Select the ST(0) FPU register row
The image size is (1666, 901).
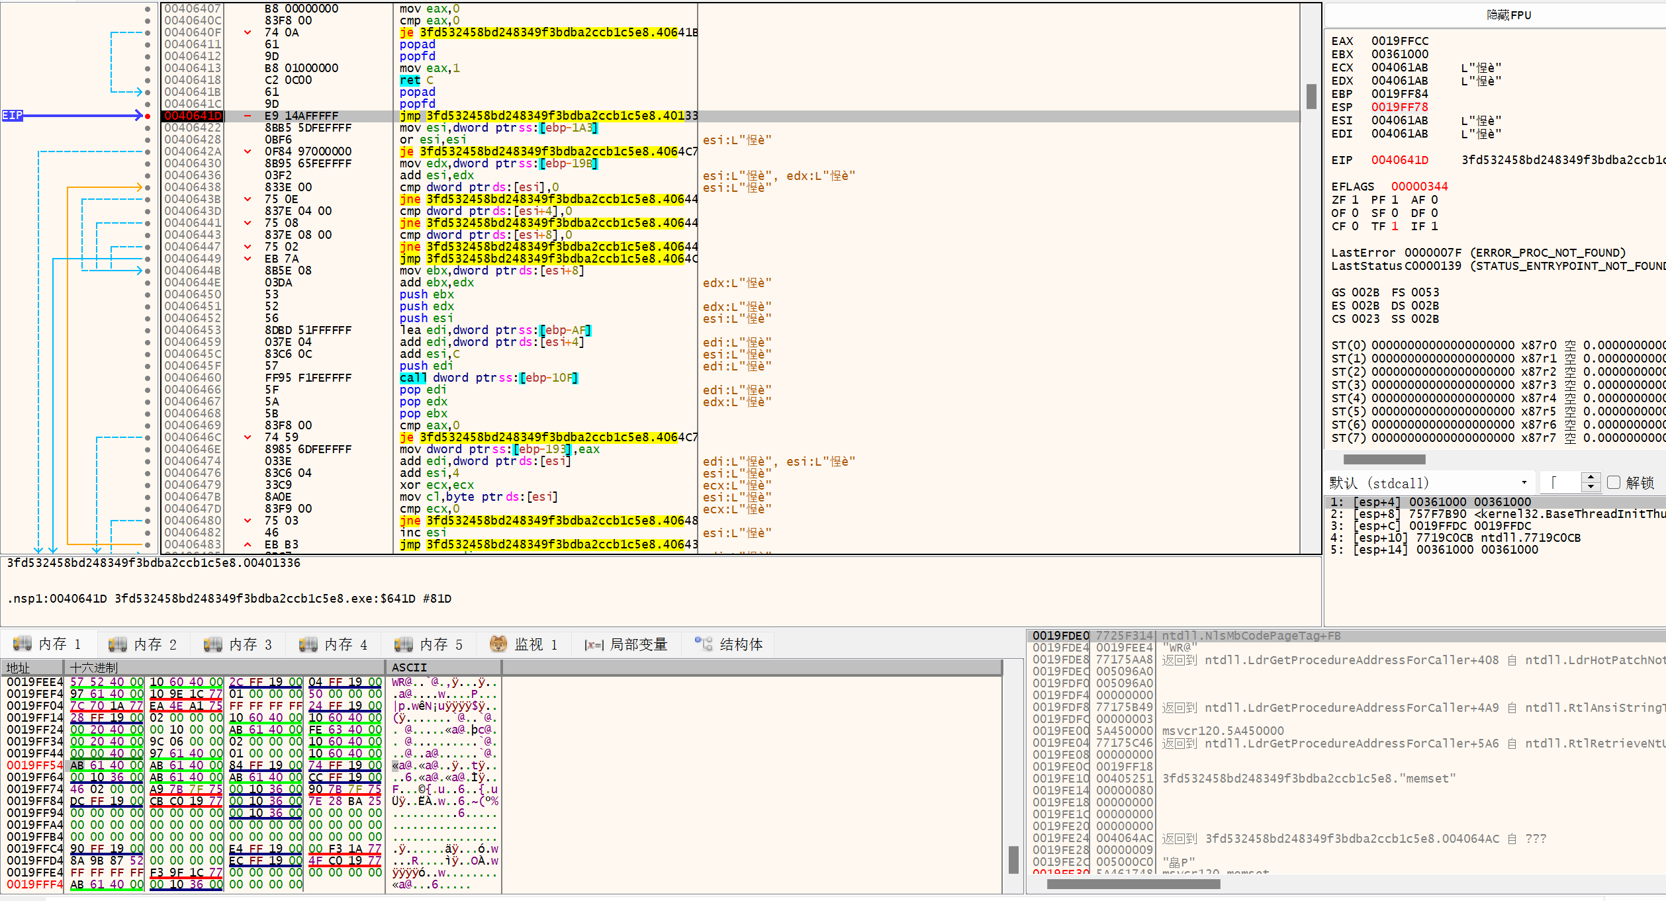coord(1498,345)
